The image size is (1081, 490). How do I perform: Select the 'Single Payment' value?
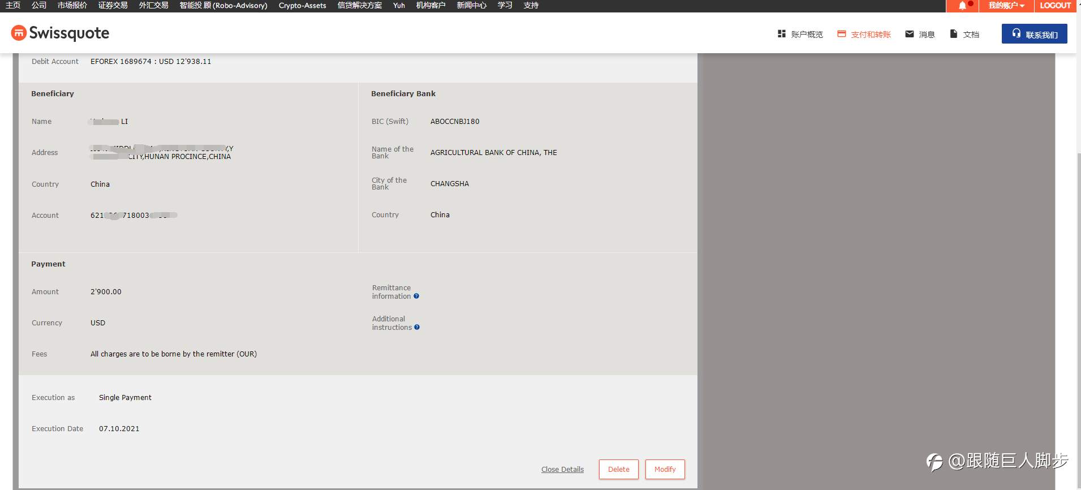coord(125,397)
